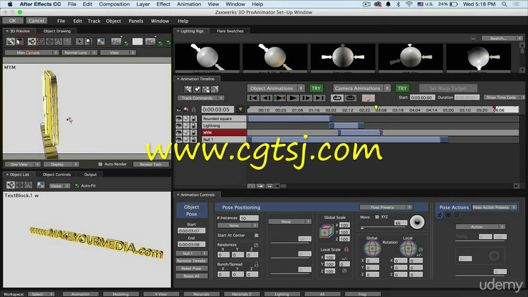Go to the start of the timeline
528x297 pixels.
tap(253, 98)
